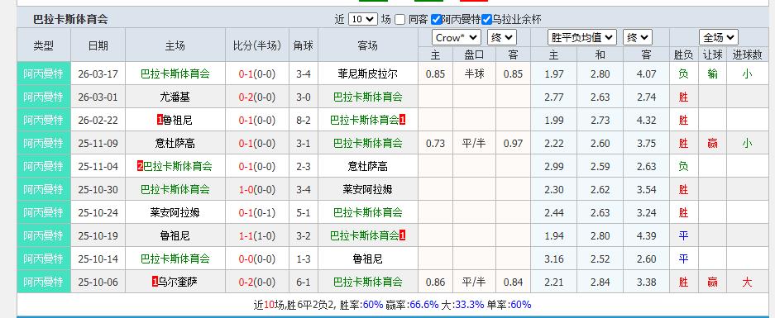The width and height of the screenshot is (775, 318).
Task: Click away team 莱安阿拉姆 in 25-10-30 row
Action: pyautogui.click(x=368, y=189)
